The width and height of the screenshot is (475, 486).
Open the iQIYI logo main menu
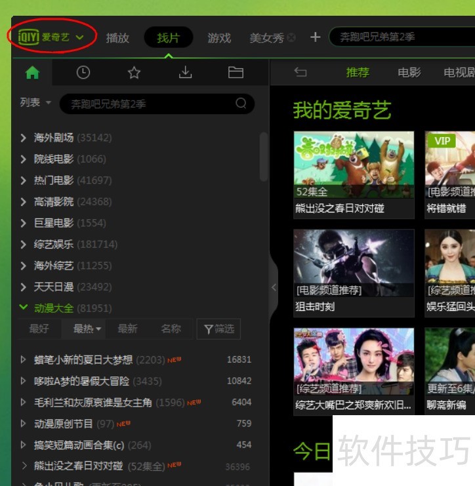coord(51,37)
